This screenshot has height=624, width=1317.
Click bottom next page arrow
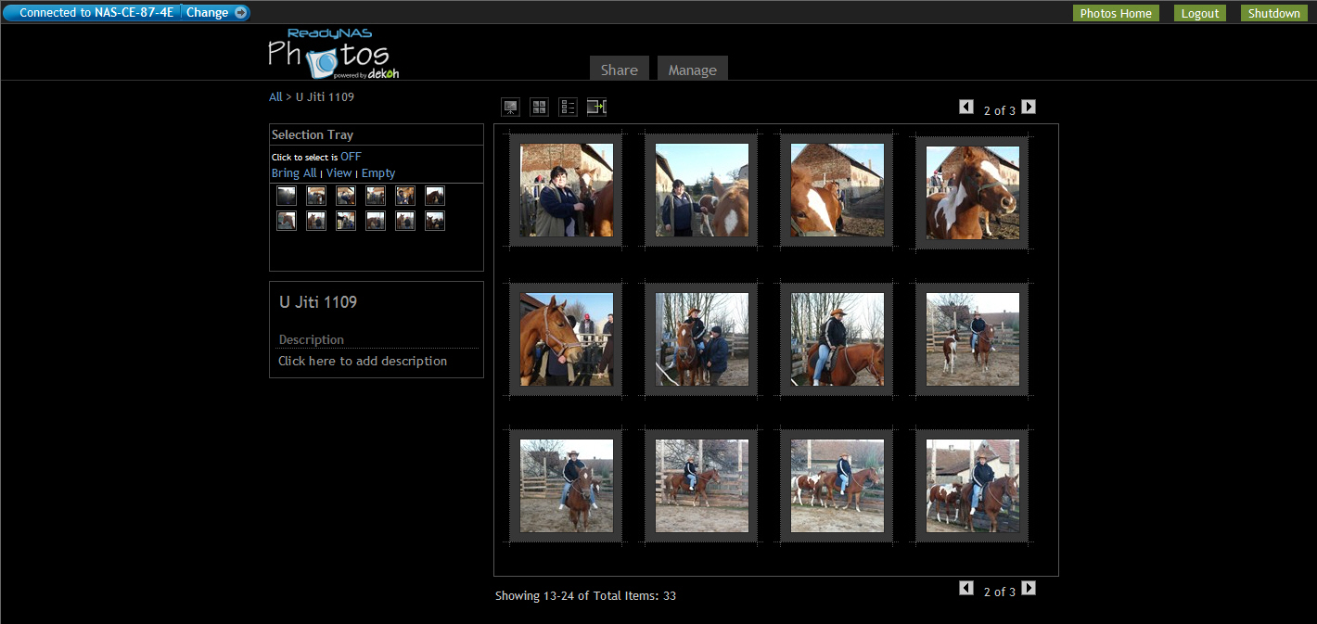click(x=1029, y=589)
